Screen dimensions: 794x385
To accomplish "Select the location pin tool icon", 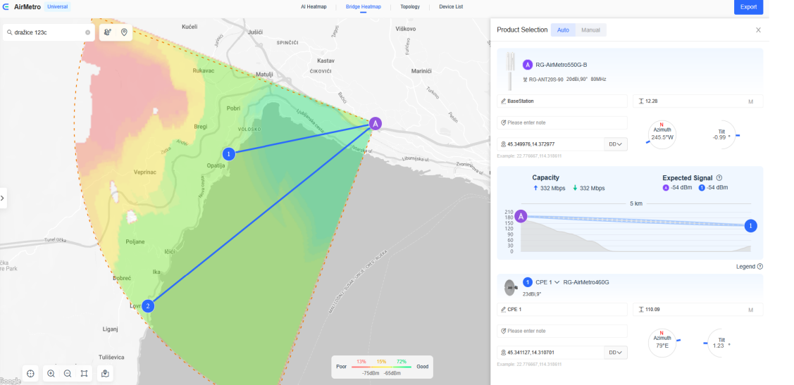I will click(x=123, y=32).
